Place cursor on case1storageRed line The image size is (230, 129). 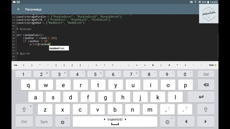50,23
